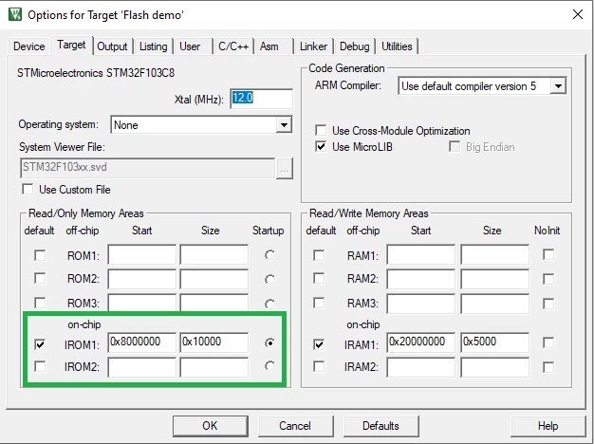Enable NoInit for IRAM2

click(548, 367)
